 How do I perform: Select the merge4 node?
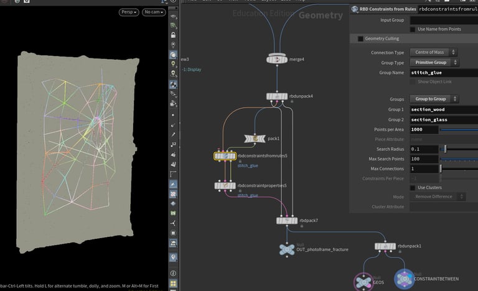(x=277, y=59)
